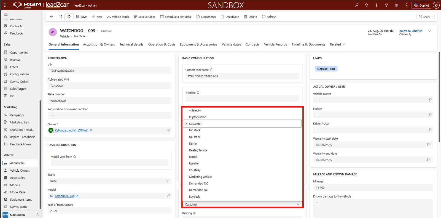Open the Korando (C300) model link
441x218 pixels.
coord(64,196)
